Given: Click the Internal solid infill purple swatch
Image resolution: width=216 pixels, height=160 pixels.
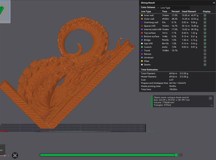Looking at the screenshot, I should [142, 29].
